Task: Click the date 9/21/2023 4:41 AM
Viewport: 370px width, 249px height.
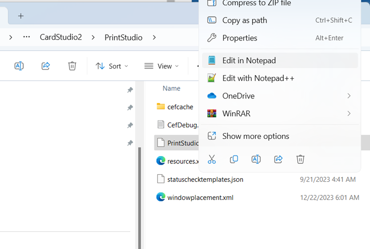Action: (x=328, y=180)
